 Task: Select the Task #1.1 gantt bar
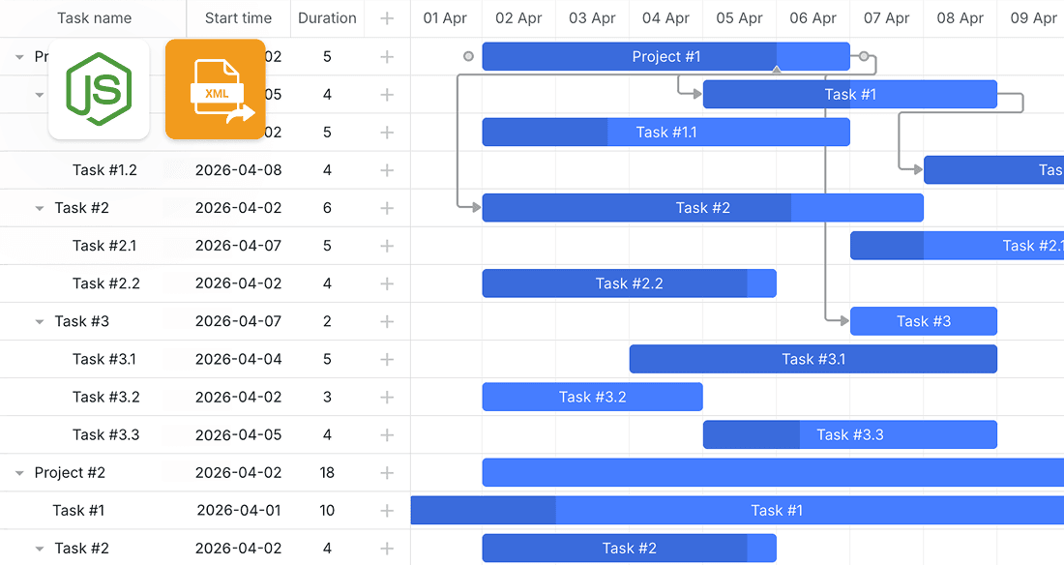click(665, 132)
